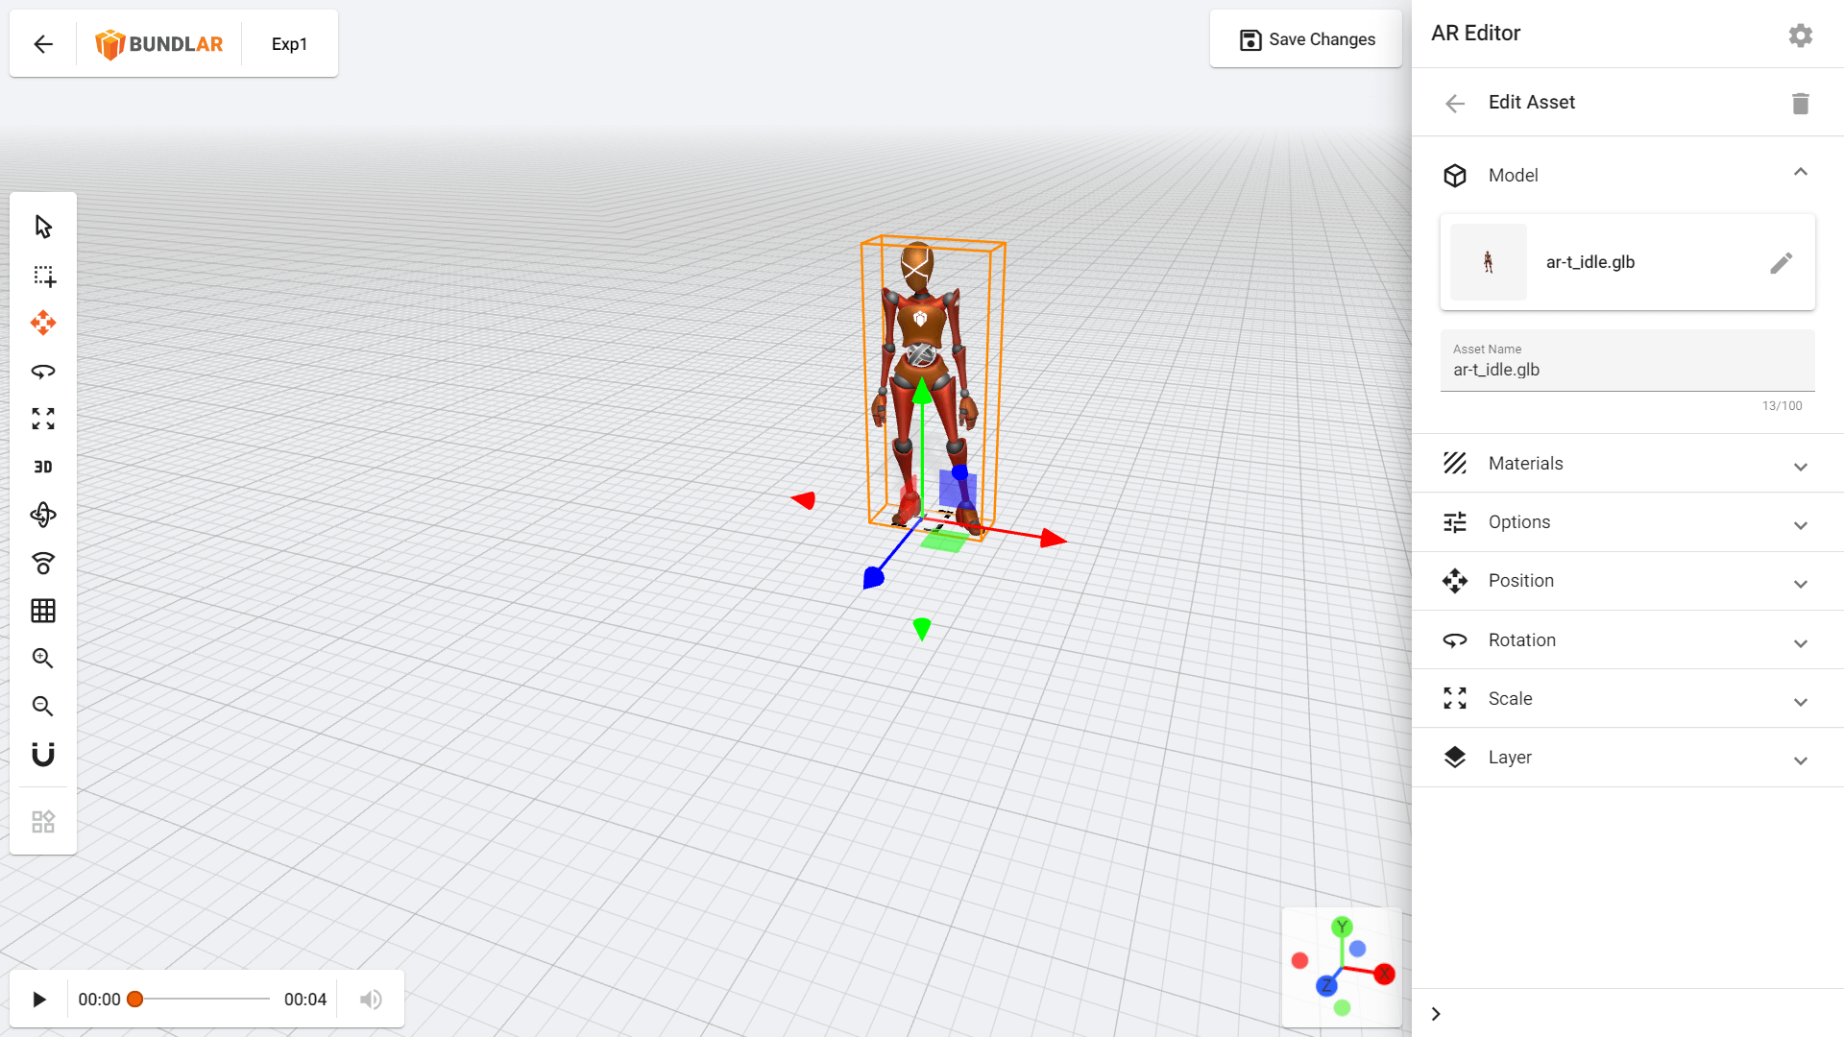Screen dimensions: 1844x1037
Task: Click the delete asset trash icon
Action: click(1800, 103)
